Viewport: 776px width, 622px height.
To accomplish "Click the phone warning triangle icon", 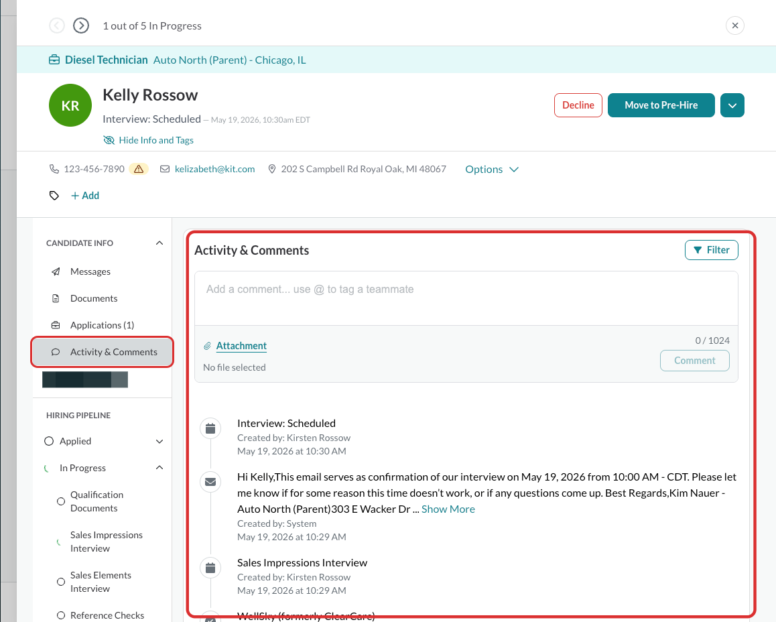I will point(139,169).
